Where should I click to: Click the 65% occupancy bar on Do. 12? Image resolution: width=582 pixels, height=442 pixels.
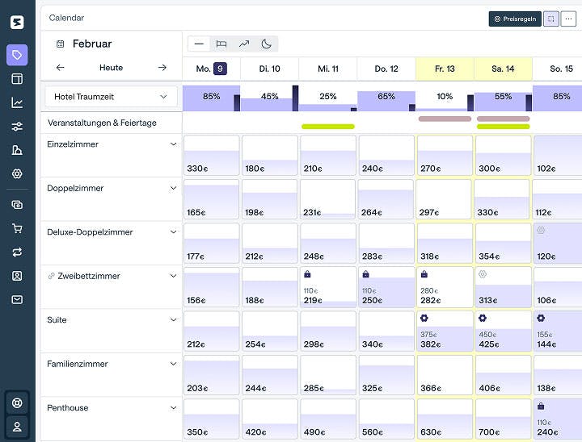click(x=386, y=101)
